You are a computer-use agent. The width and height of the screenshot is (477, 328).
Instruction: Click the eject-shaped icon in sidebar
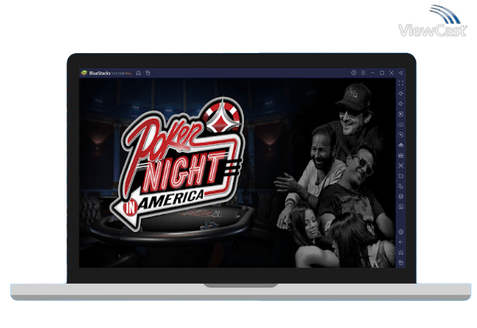pos(401,145)
